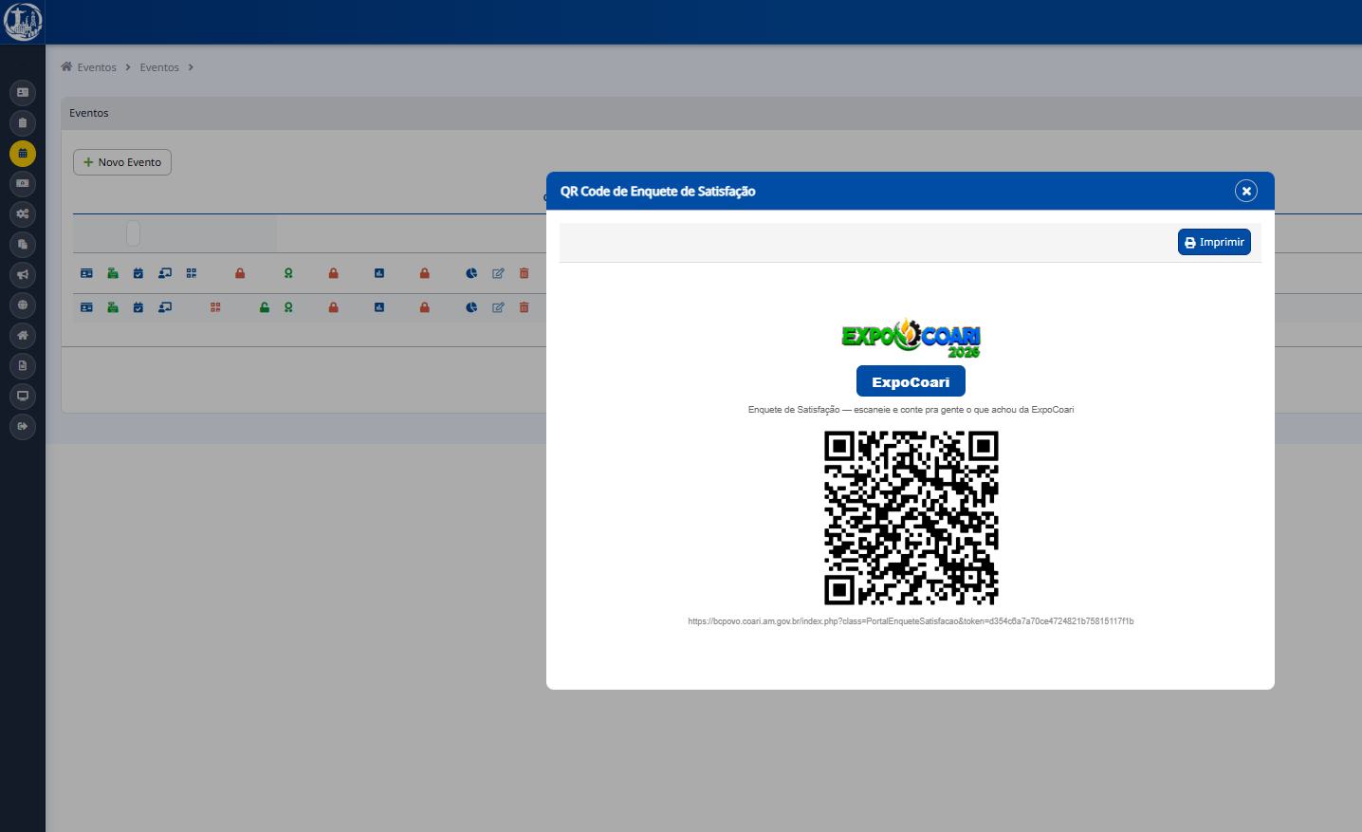Click the Imprimir print button
The width and height of the screenshot is (1362, 832).
(1214, 242)
